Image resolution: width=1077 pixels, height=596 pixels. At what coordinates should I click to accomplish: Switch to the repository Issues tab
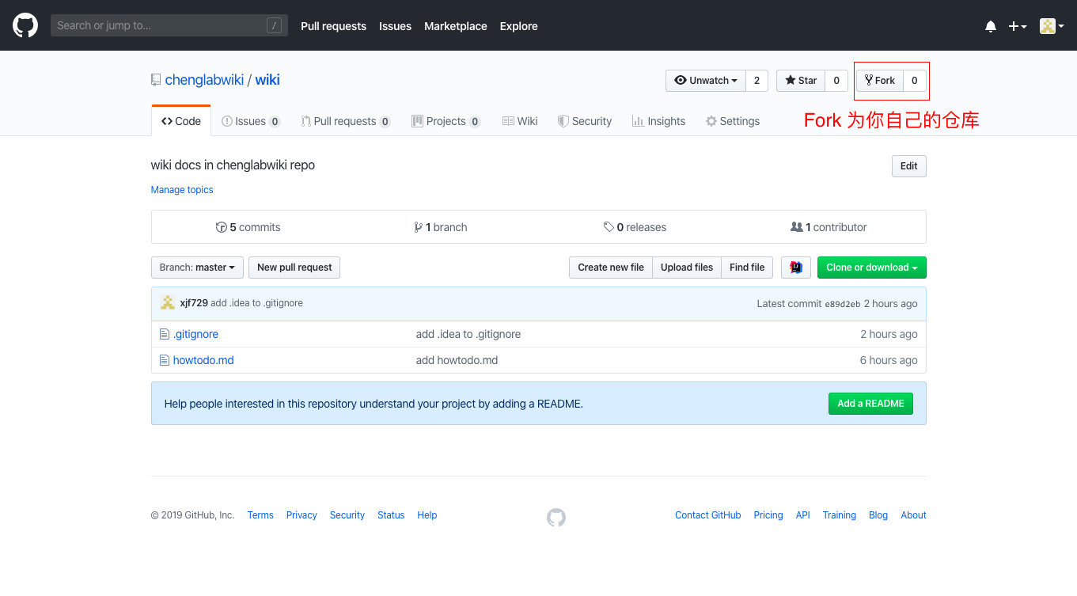(x=251, y=121)
